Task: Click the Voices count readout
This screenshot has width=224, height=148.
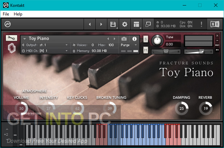Action: pos(83,45)
